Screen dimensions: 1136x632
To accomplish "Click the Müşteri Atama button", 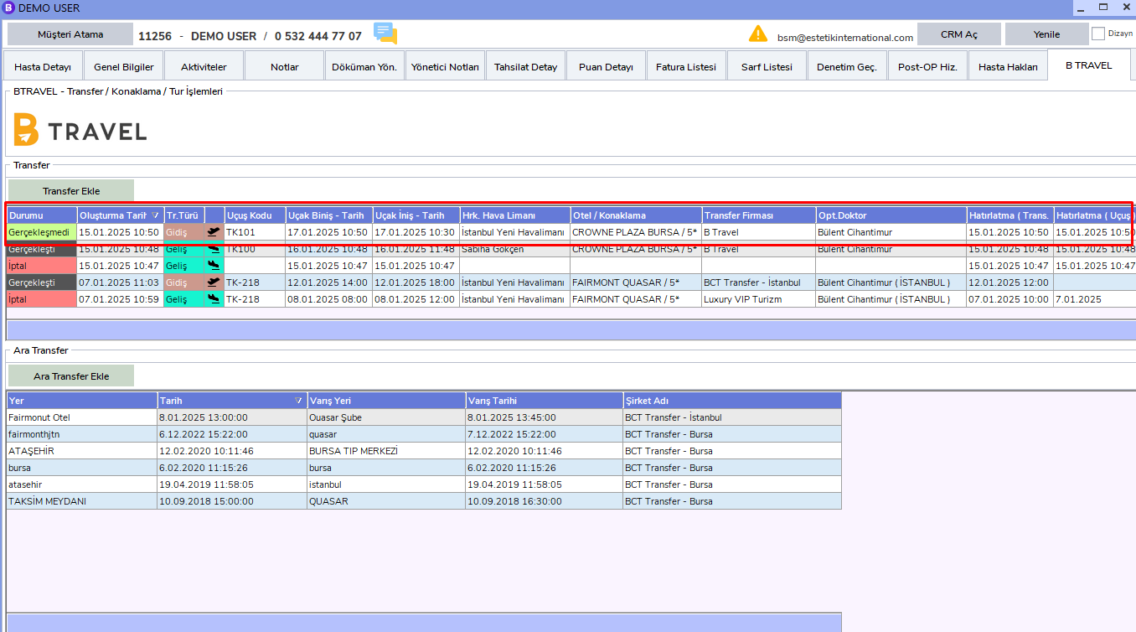I will click(70, 34).
